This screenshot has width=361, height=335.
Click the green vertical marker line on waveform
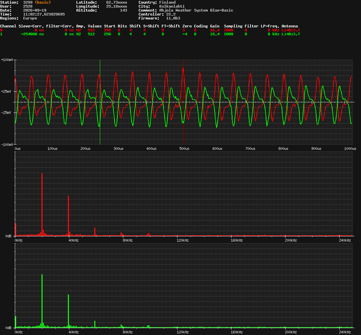click(x=100, y=102)
